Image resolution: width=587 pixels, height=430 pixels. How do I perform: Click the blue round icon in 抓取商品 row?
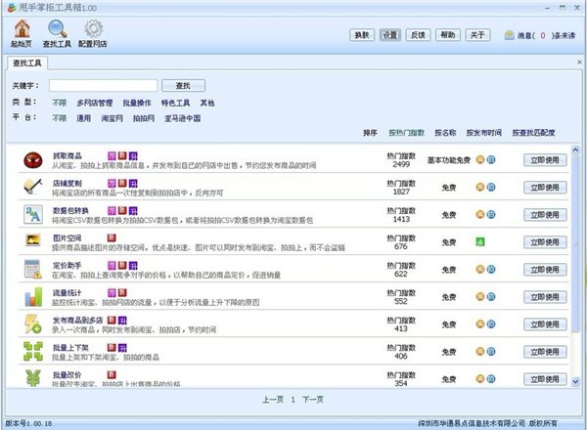tap(491, 159)
